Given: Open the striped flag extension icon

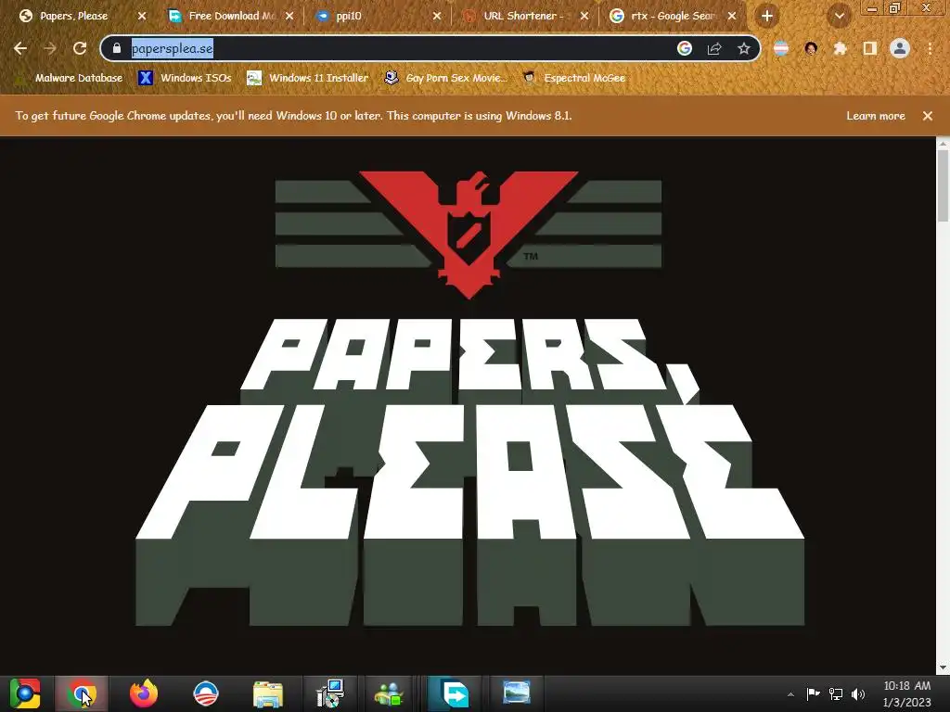Looking at the screenshot, I should (781, 48).
